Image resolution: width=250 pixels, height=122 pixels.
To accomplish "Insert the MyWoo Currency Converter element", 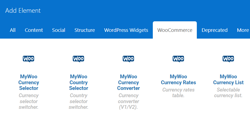I will click(129, 82).
